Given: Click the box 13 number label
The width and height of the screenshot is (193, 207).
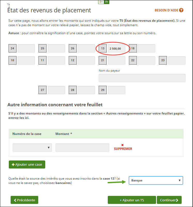Looking at the screenshot, I should coord(103,48).
